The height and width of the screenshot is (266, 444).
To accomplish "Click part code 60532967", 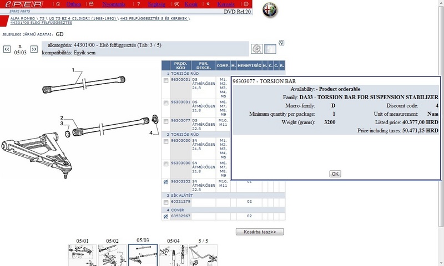I will coord(180,216).
